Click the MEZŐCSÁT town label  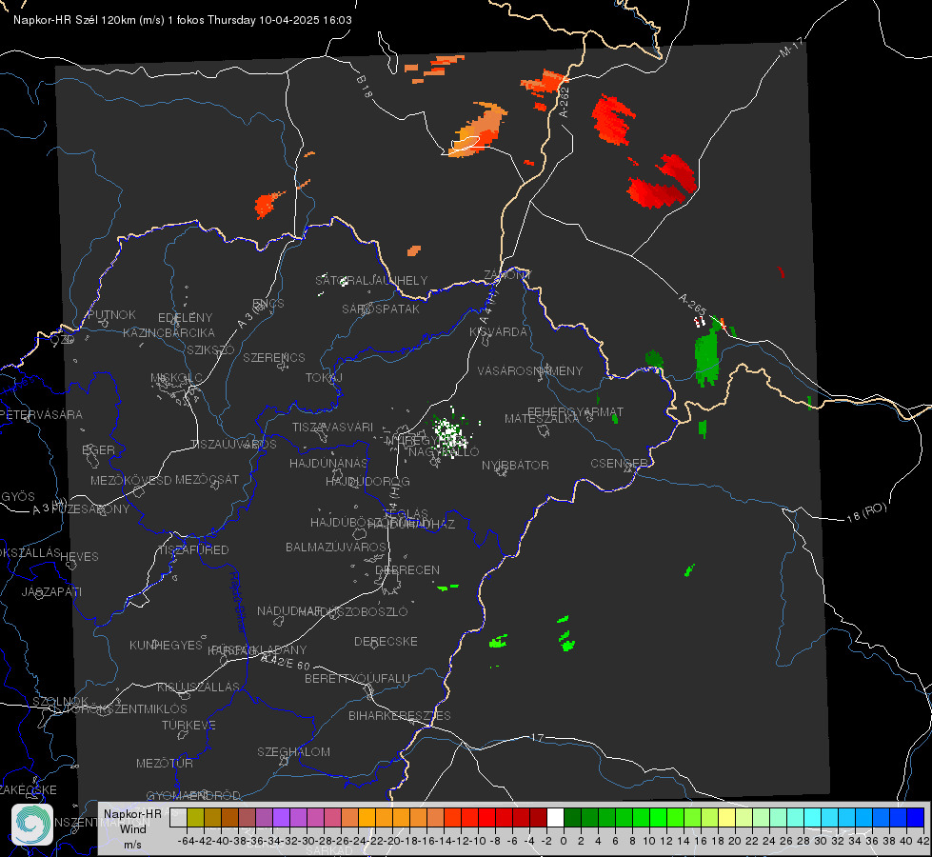pyautogui.click(x=207, y=479)
